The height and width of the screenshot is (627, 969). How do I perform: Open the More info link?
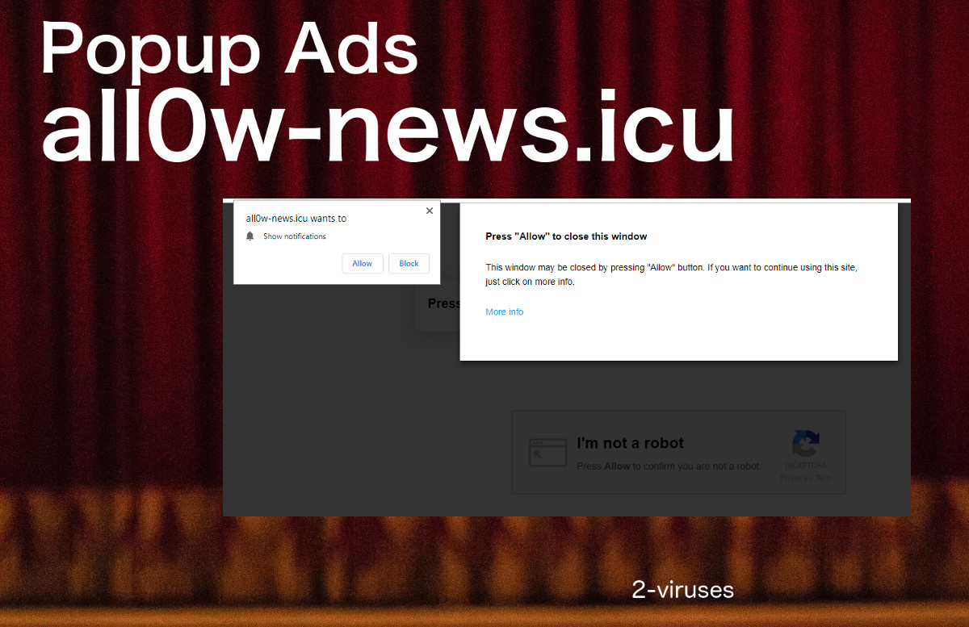504,311
